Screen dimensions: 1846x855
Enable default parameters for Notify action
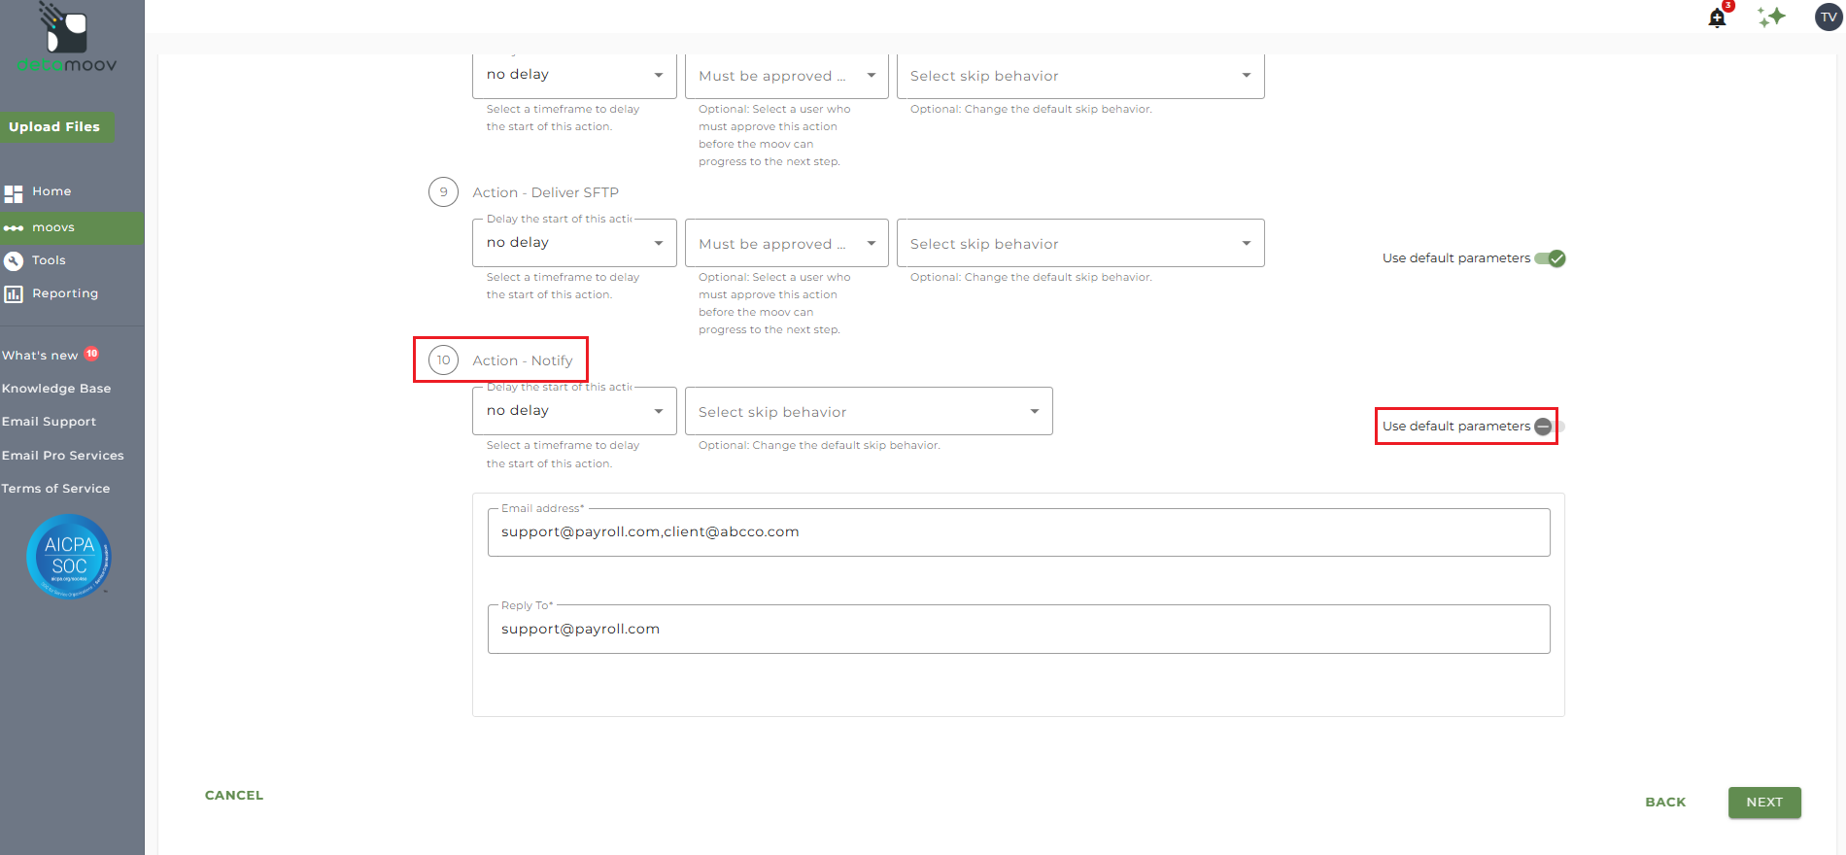[1549, 427]
